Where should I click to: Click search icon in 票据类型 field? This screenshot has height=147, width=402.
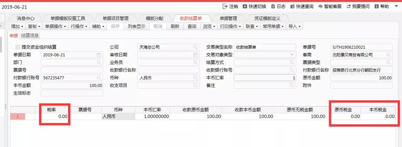pyautogui.click(x=388, y=62)
